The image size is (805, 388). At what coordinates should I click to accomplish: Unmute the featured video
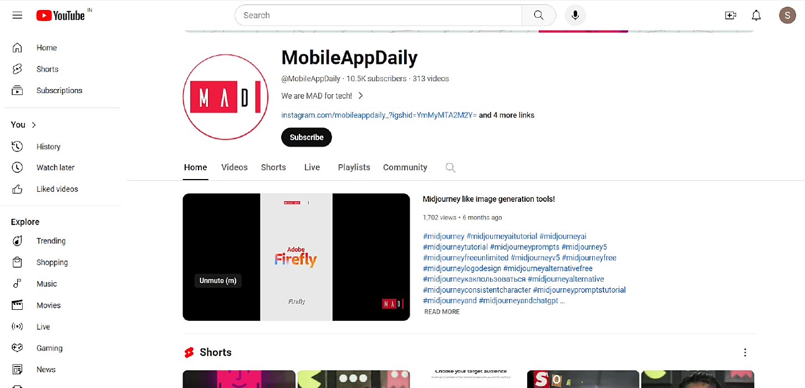pos(218,280)
